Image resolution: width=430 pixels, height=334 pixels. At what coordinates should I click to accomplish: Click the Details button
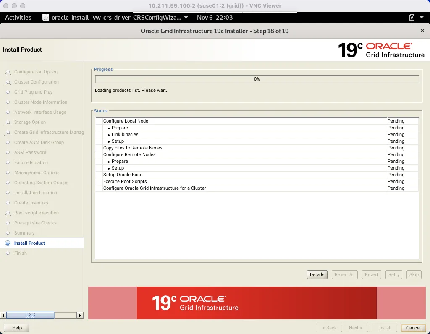(x=317, y=274)
